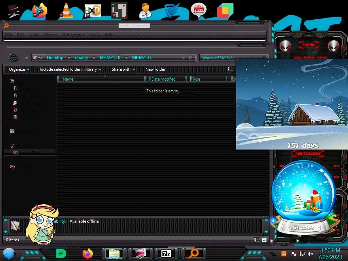Click the Everything magnifier icon in title bar
This screenshot has width=348, height=261.
(x=6, y=26)
